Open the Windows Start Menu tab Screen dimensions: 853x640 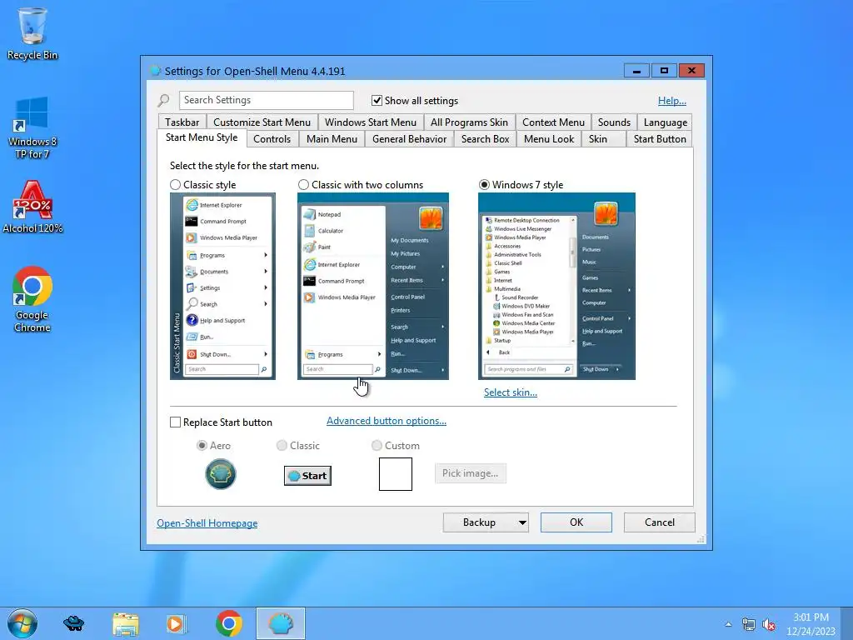point(371,122)
